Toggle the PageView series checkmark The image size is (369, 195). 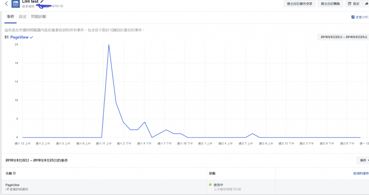31,37
